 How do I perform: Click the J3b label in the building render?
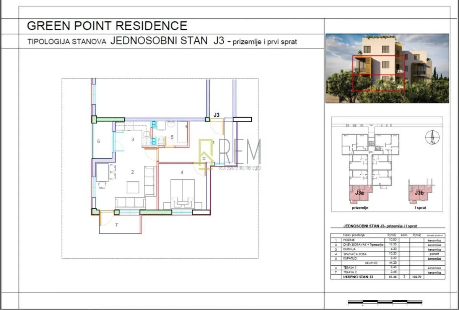pyautogui.click(x=400, y=71)
